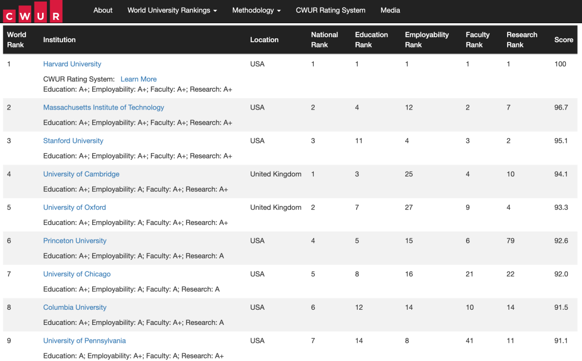Image resolution: width=582 pixels, height=361 pixels.
Task: Select MIT's score 96.7
Action: click(561, 107)
